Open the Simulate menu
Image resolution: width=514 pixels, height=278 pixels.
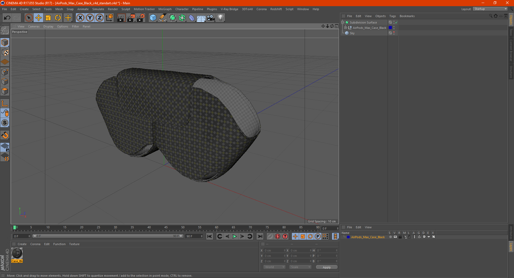click(98, 9)
